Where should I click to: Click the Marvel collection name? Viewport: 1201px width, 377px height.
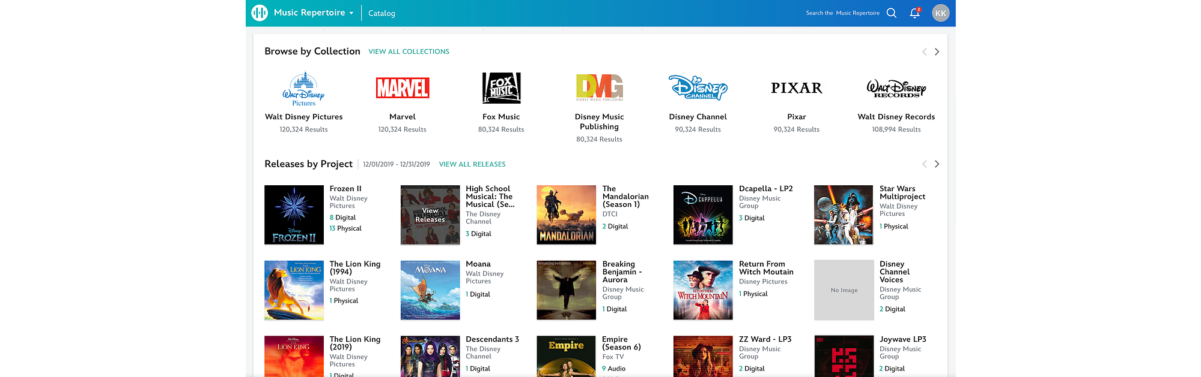(403, 117)
